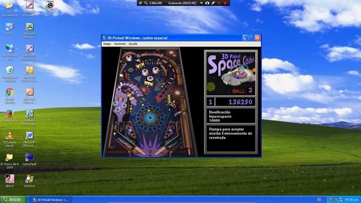Open Mi PC desktop icon

[10, 29]
